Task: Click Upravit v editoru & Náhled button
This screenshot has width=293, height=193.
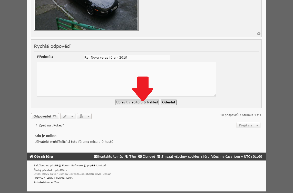Action: pos(137,102)
